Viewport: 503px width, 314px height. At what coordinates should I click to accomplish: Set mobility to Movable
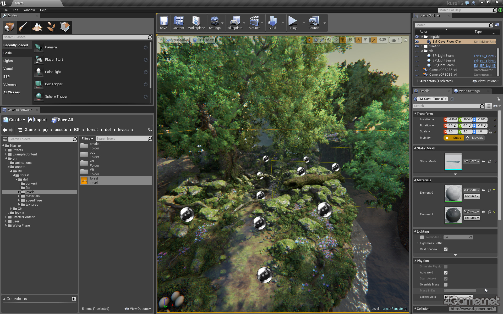[x=475, y=138]
